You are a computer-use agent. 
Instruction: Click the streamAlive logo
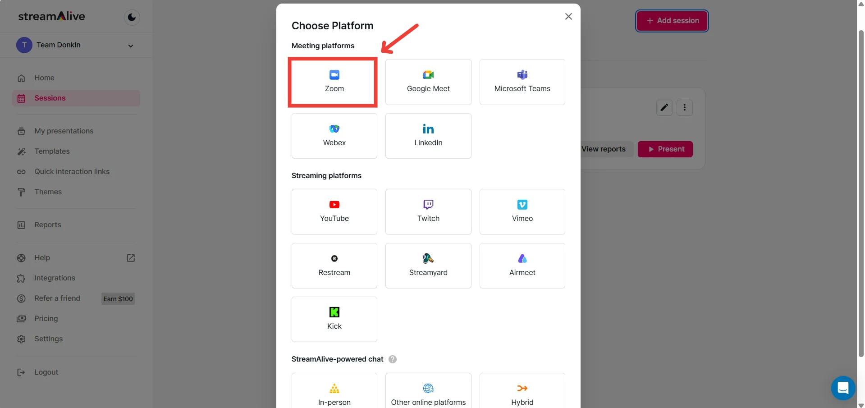click(x=51, y=16)
